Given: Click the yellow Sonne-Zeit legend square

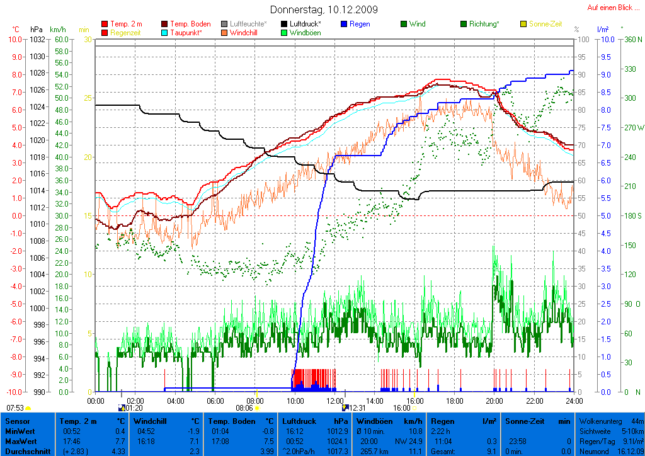Looking at the screenshot, I should (x=523, y=25).
